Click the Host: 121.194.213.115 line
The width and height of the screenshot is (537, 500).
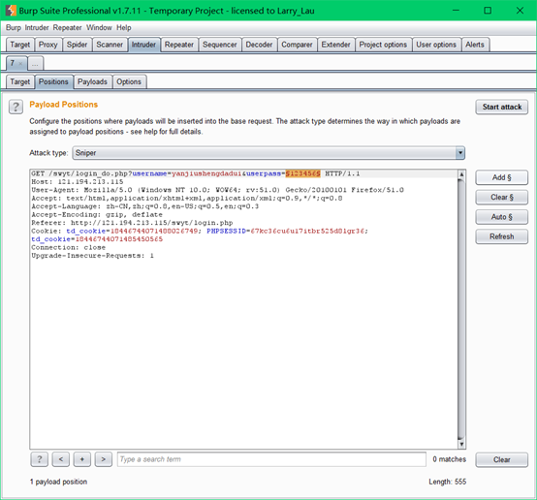tap(78, 182)
